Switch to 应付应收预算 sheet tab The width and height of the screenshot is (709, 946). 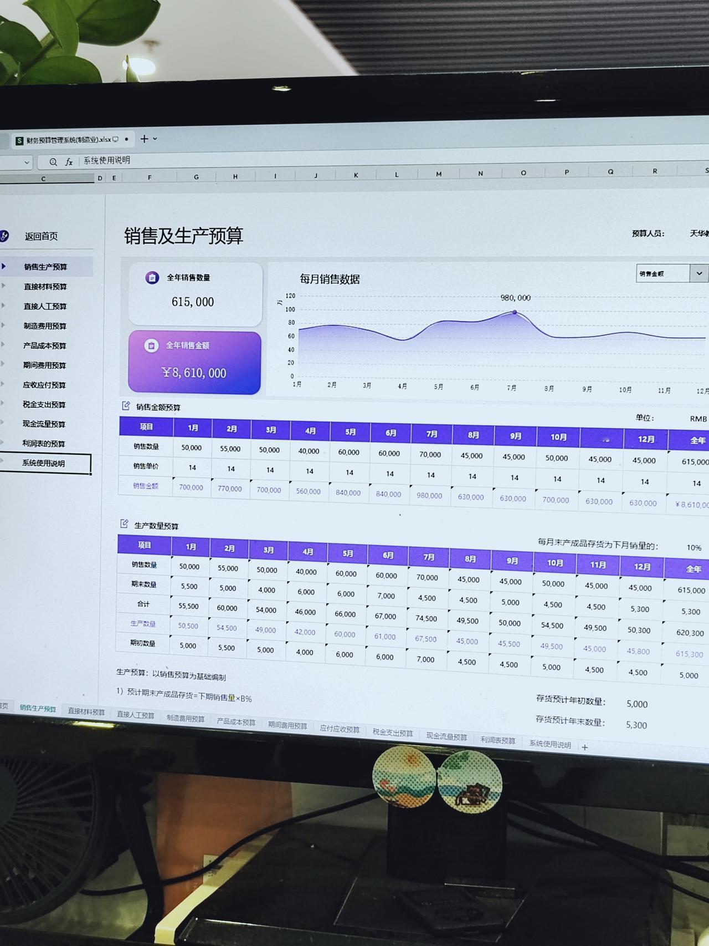click(x=340, y=729)
